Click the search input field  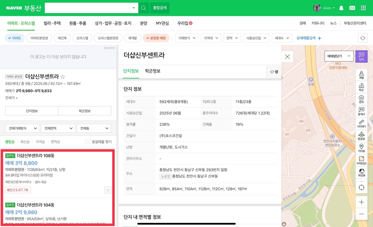[x=87, y=8]
